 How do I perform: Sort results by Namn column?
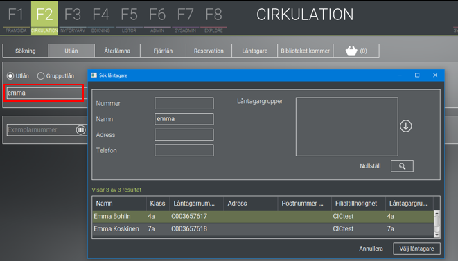click(x=119, y=204)
